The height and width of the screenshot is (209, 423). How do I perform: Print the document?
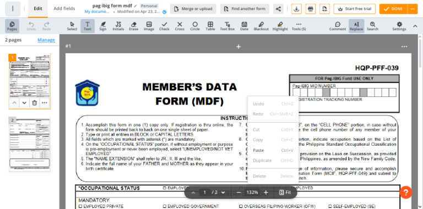(311, 9)
